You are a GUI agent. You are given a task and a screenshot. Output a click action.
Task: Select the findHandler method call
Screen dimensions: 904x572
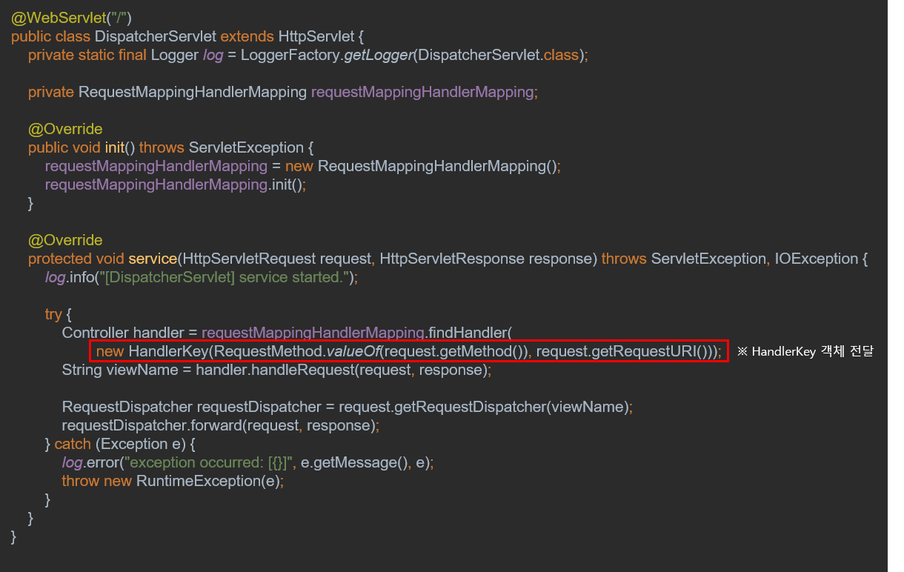pos(467,333)
